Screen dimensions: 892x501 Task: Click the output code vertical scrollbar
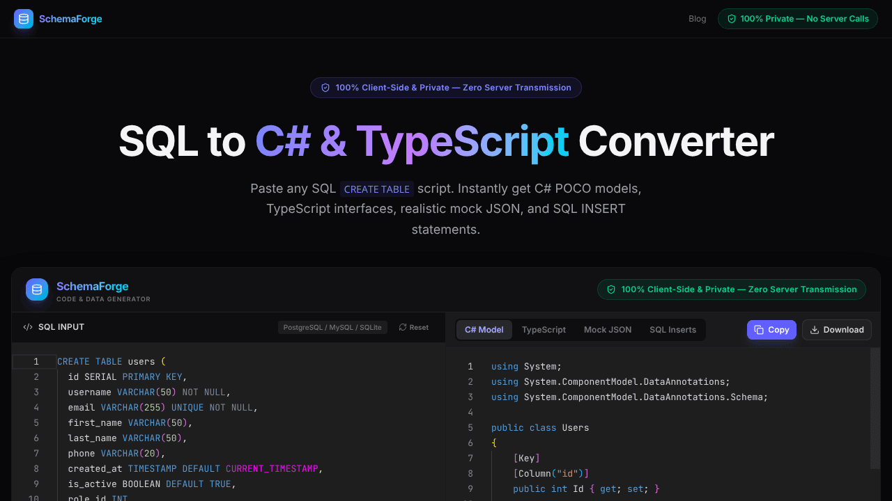click(x=875, y=408)
